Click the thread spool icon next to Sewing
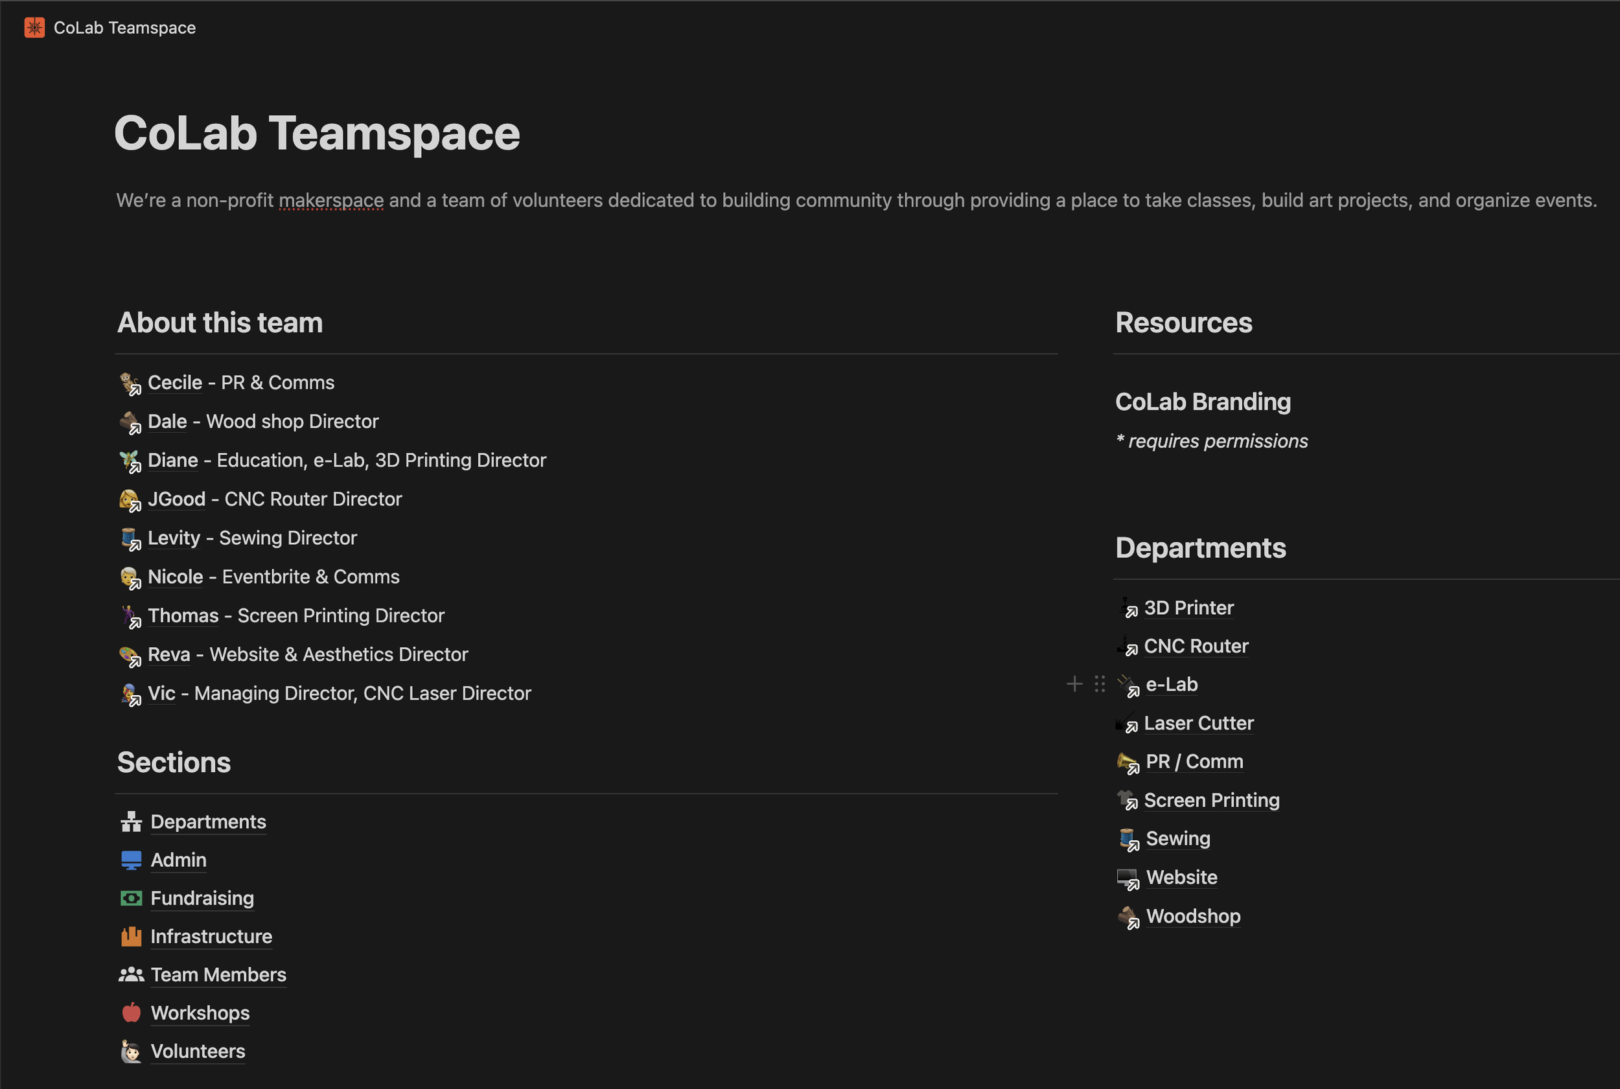This screenshot has height=1089, width=1620. [x=1127, y=838]
